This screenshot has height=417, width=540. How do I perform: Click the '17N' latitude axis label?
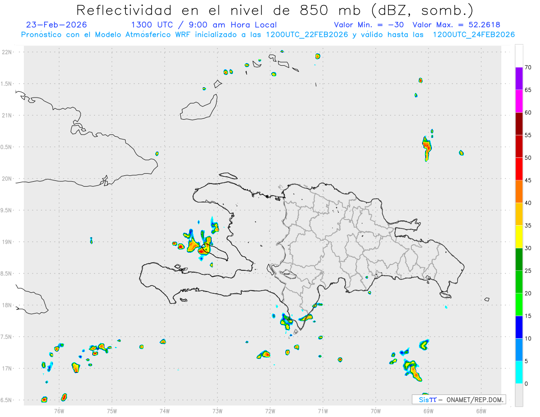point(8,368)
